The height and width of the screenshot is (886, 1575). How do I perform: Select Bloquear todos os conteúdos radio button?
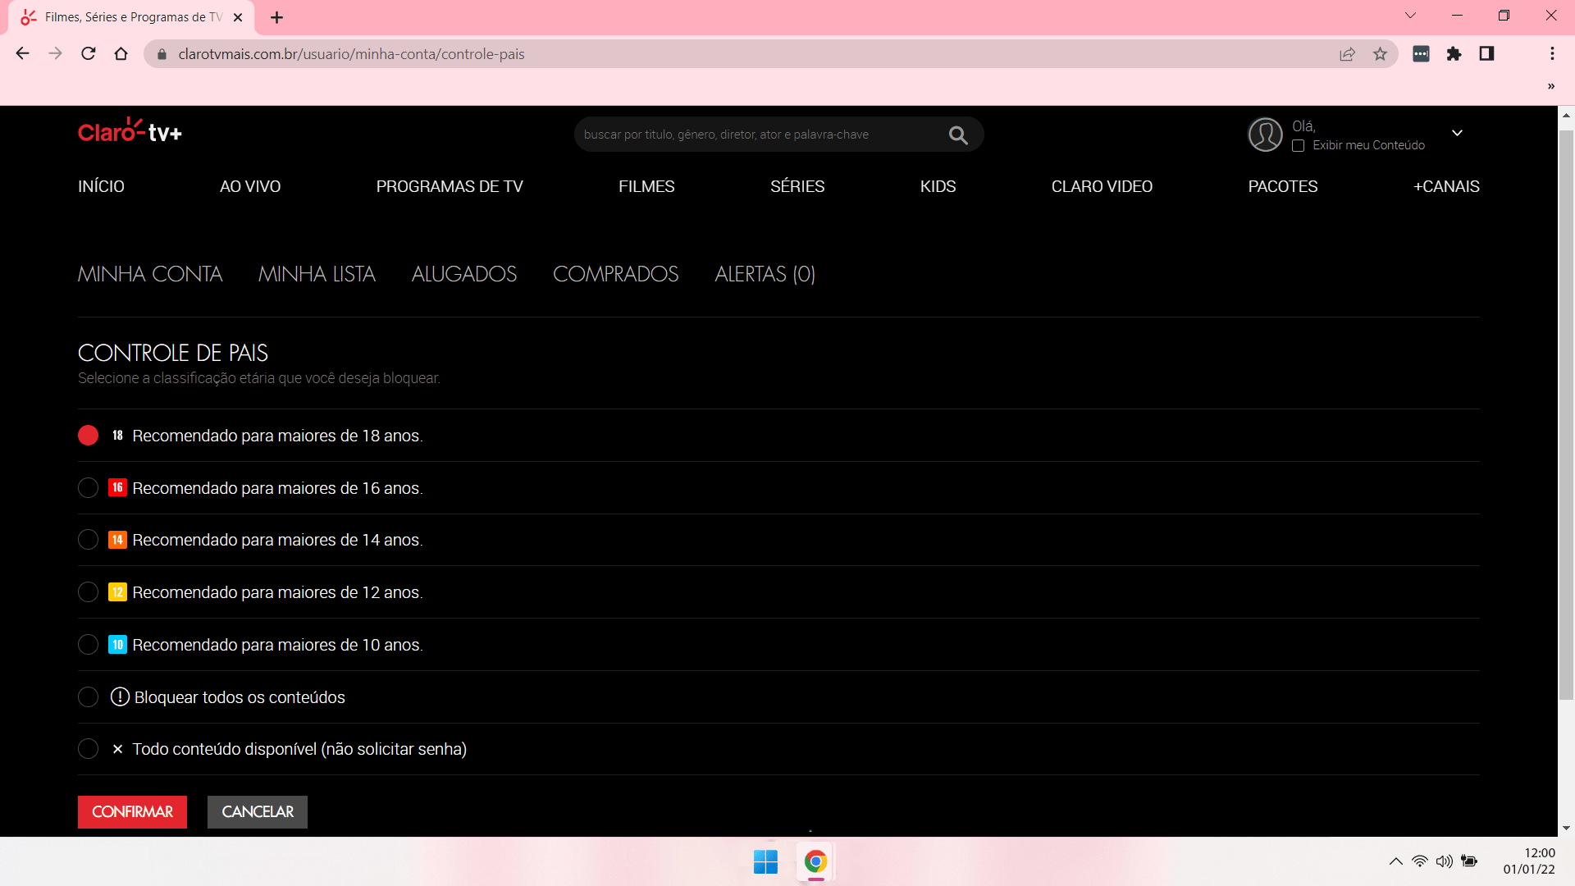[88, 697]
